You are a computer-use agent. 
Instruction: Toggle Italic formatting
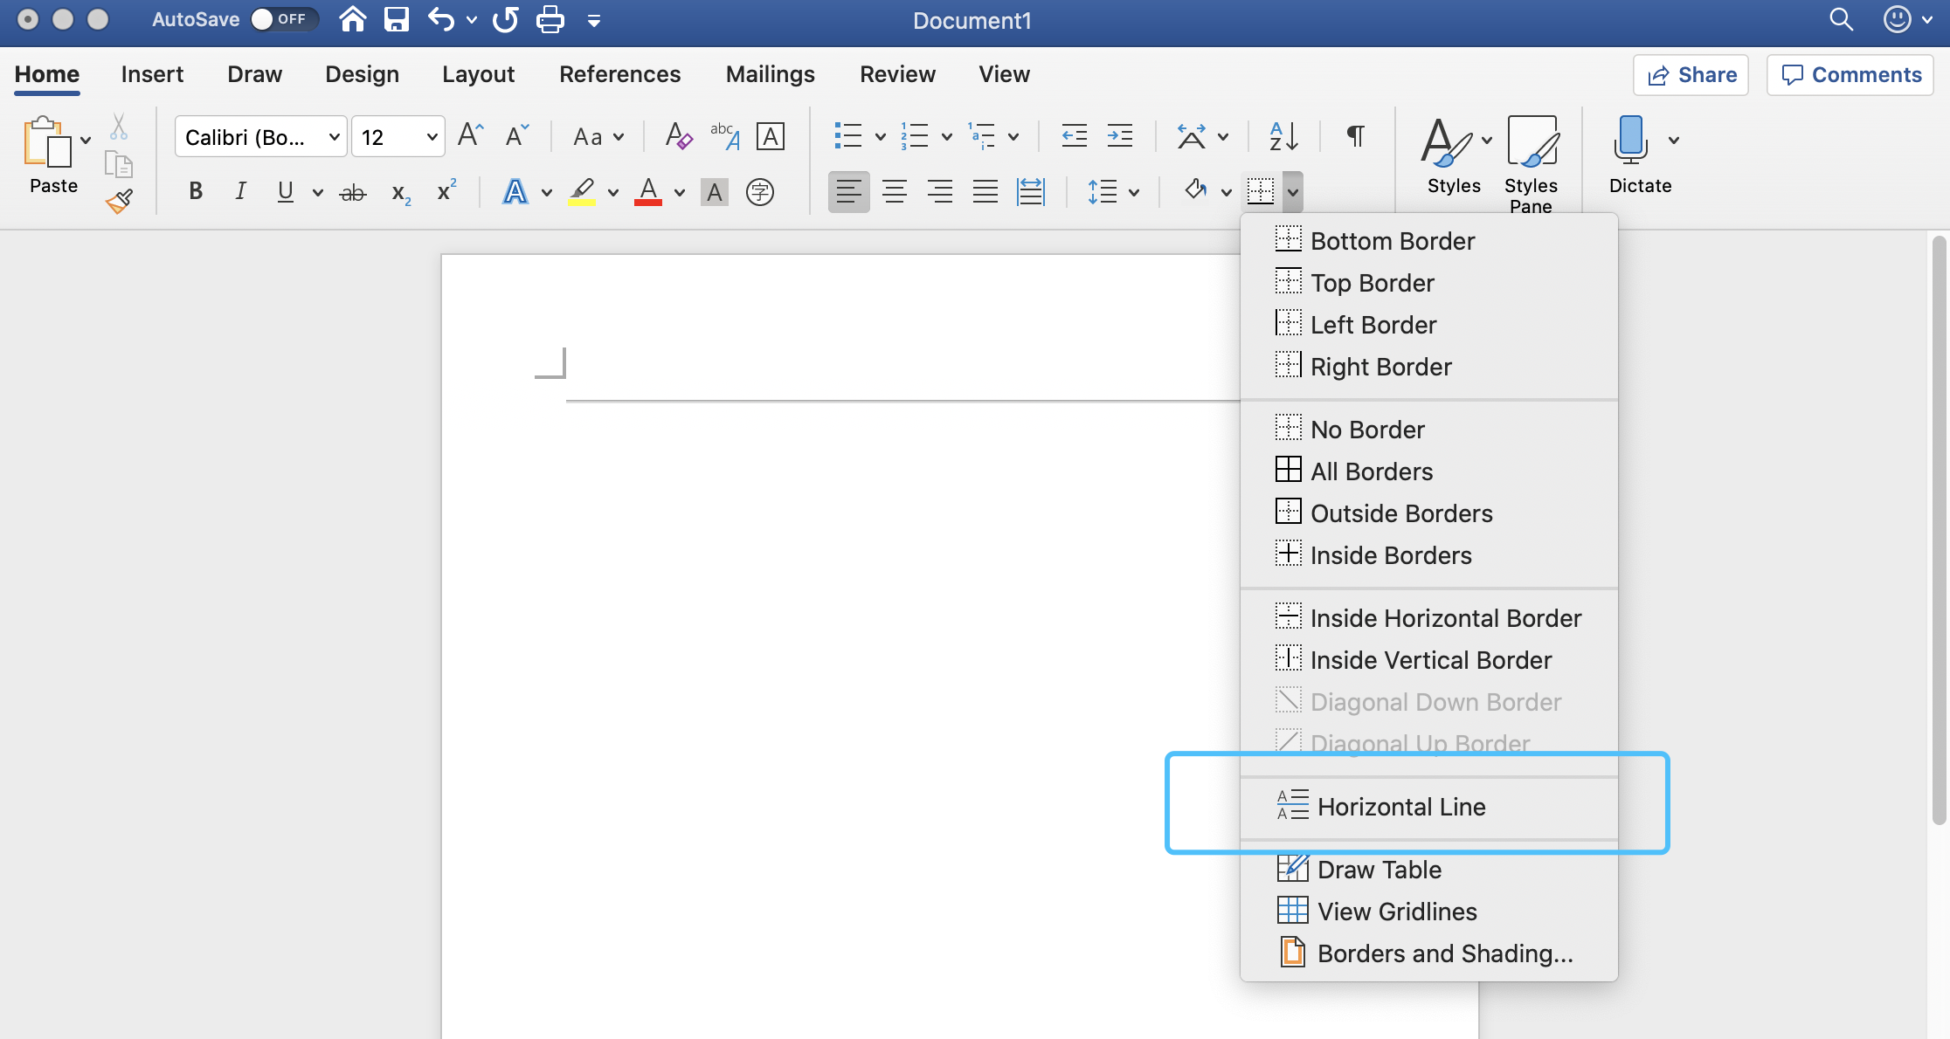240,191
